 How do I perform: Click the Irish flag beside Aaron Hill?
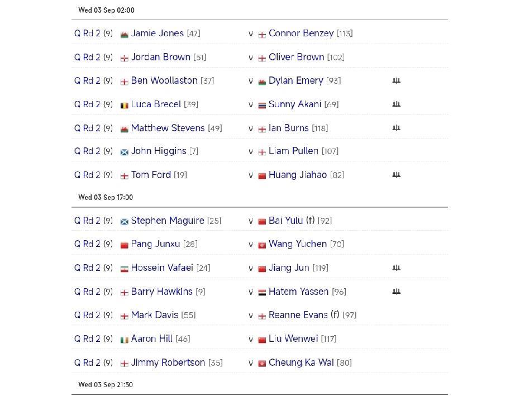(x=125, y=340)
